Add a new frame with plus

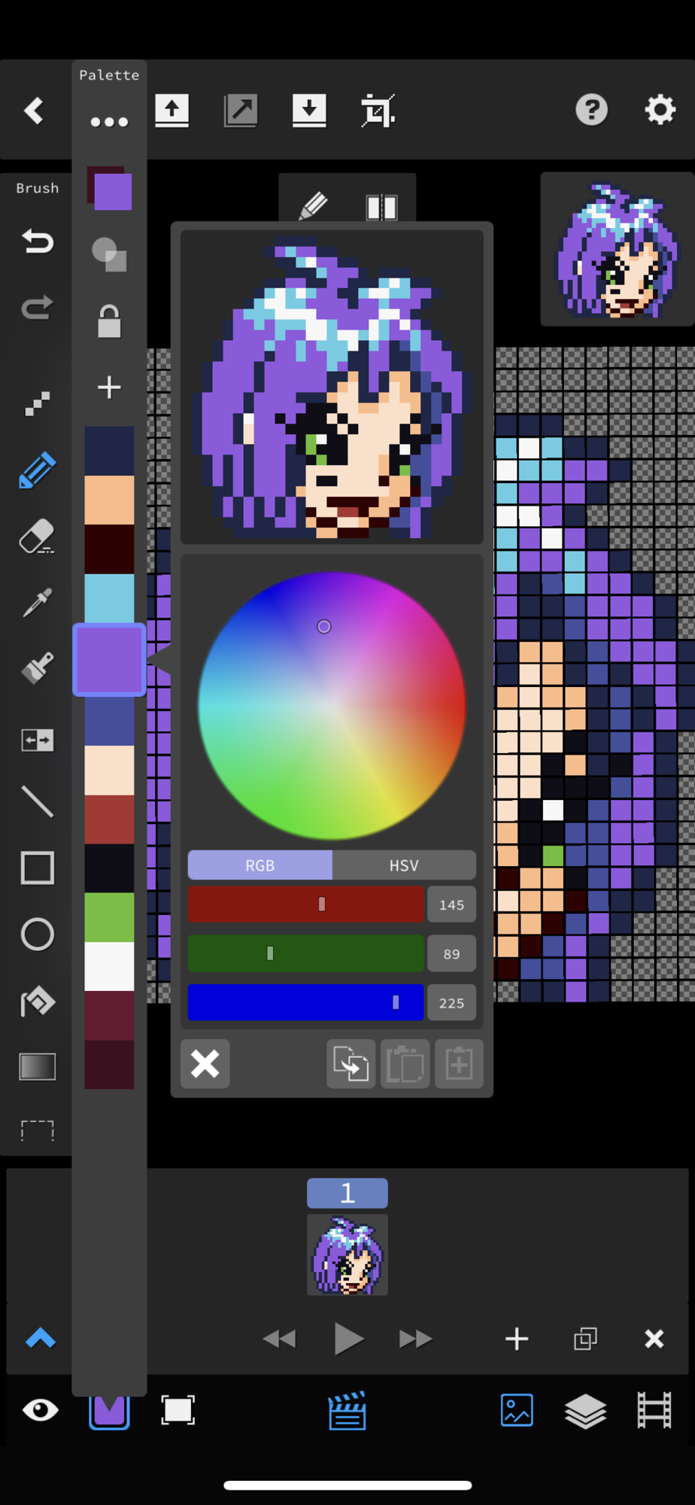517,1339
